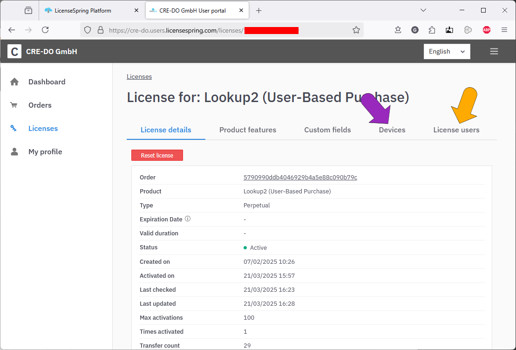Show the list of all tabs
The width and height of the screenshot is (516, 350).
[x=423, y=10]
